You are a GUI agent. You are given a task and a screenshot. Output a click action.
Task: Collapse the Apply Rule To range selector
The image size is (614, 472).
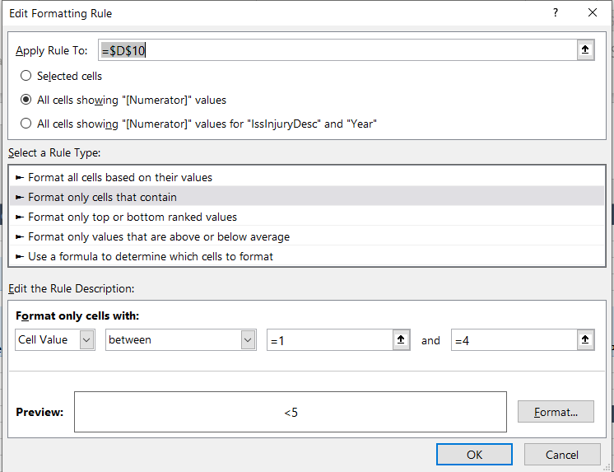click(585, 49)
